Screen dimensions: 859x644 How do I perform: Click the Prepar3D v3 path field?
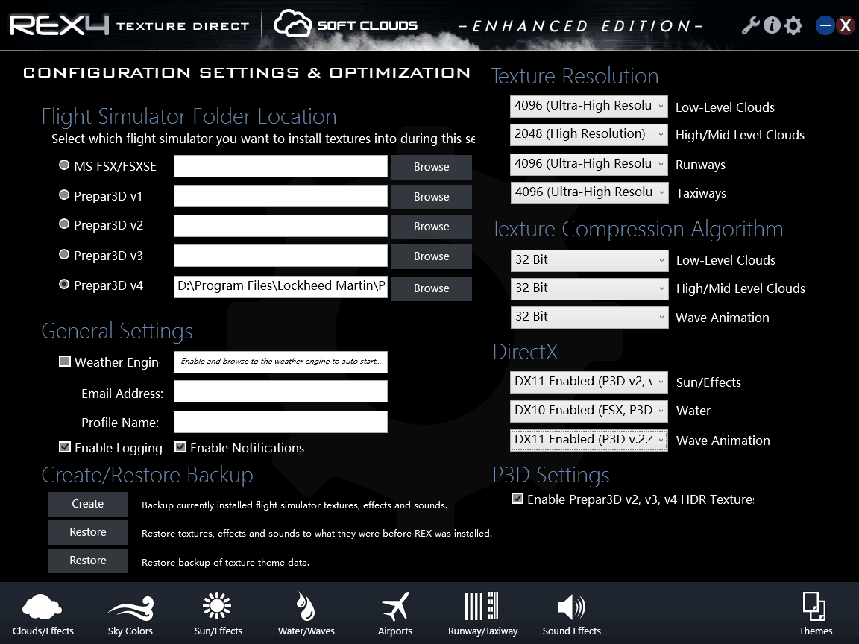[280, 256]
